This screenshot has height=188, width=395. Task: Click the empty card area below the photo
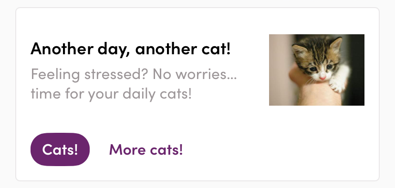(x=317, y=142)
